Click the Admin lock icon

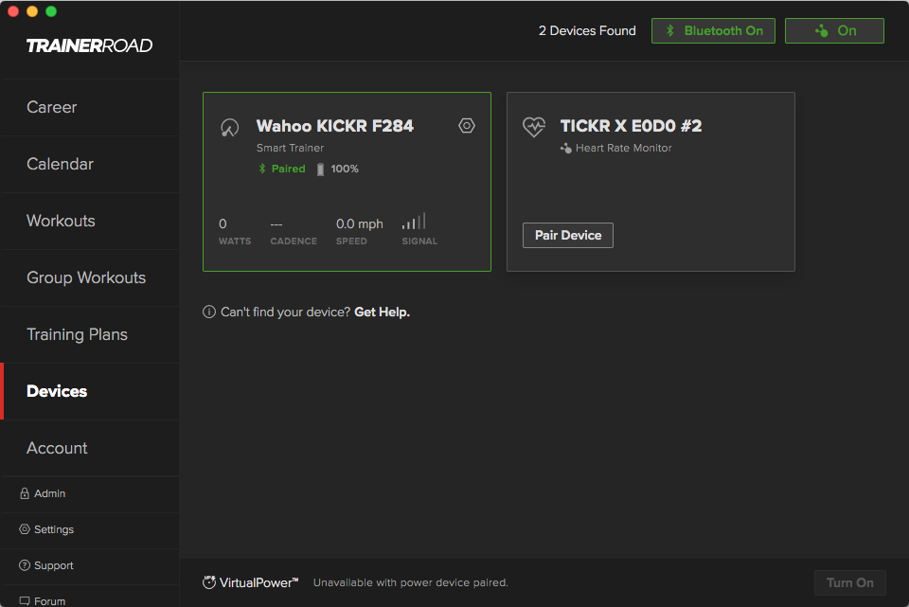[x=25, y=493]
